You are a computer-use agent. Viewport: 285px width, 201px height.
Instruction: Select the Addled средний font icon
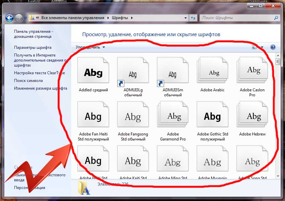pos(93,70)
